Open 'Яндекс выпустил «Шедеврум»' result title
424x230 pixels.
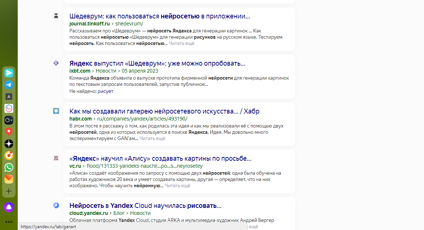pos(157,63)
